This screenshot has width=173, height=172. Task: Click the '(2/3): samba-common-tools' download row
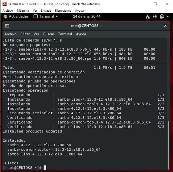click(x=79, y=54)
